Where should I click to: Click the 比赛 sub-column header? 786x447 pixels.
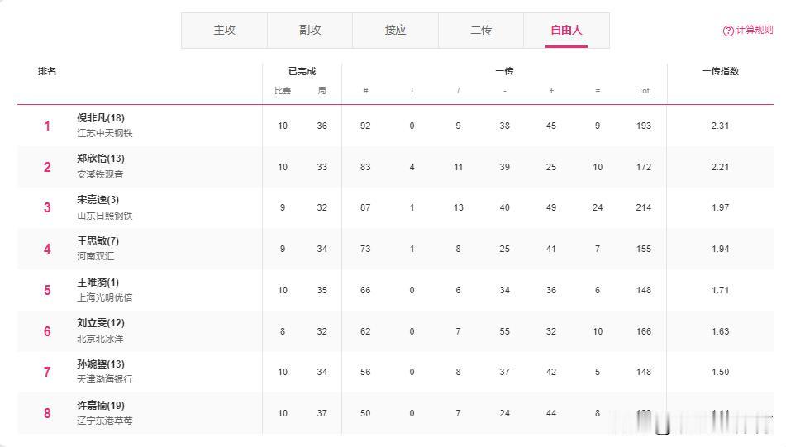point(283,91)
